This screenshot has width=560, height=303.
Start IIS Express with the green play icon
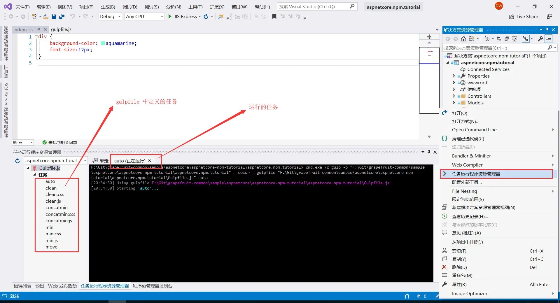[170, 17]
